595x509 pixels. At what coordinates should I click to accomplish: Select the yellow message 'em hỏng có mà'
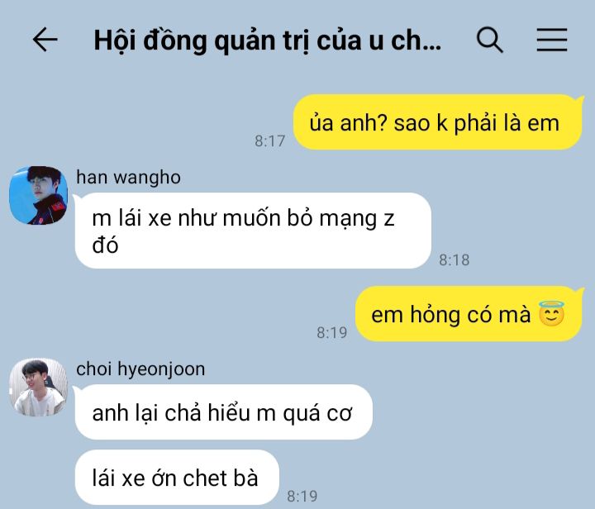click(x=469, y=314)
